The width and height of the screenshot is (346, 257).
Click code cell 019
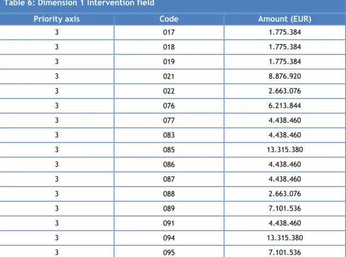[169, 62]
